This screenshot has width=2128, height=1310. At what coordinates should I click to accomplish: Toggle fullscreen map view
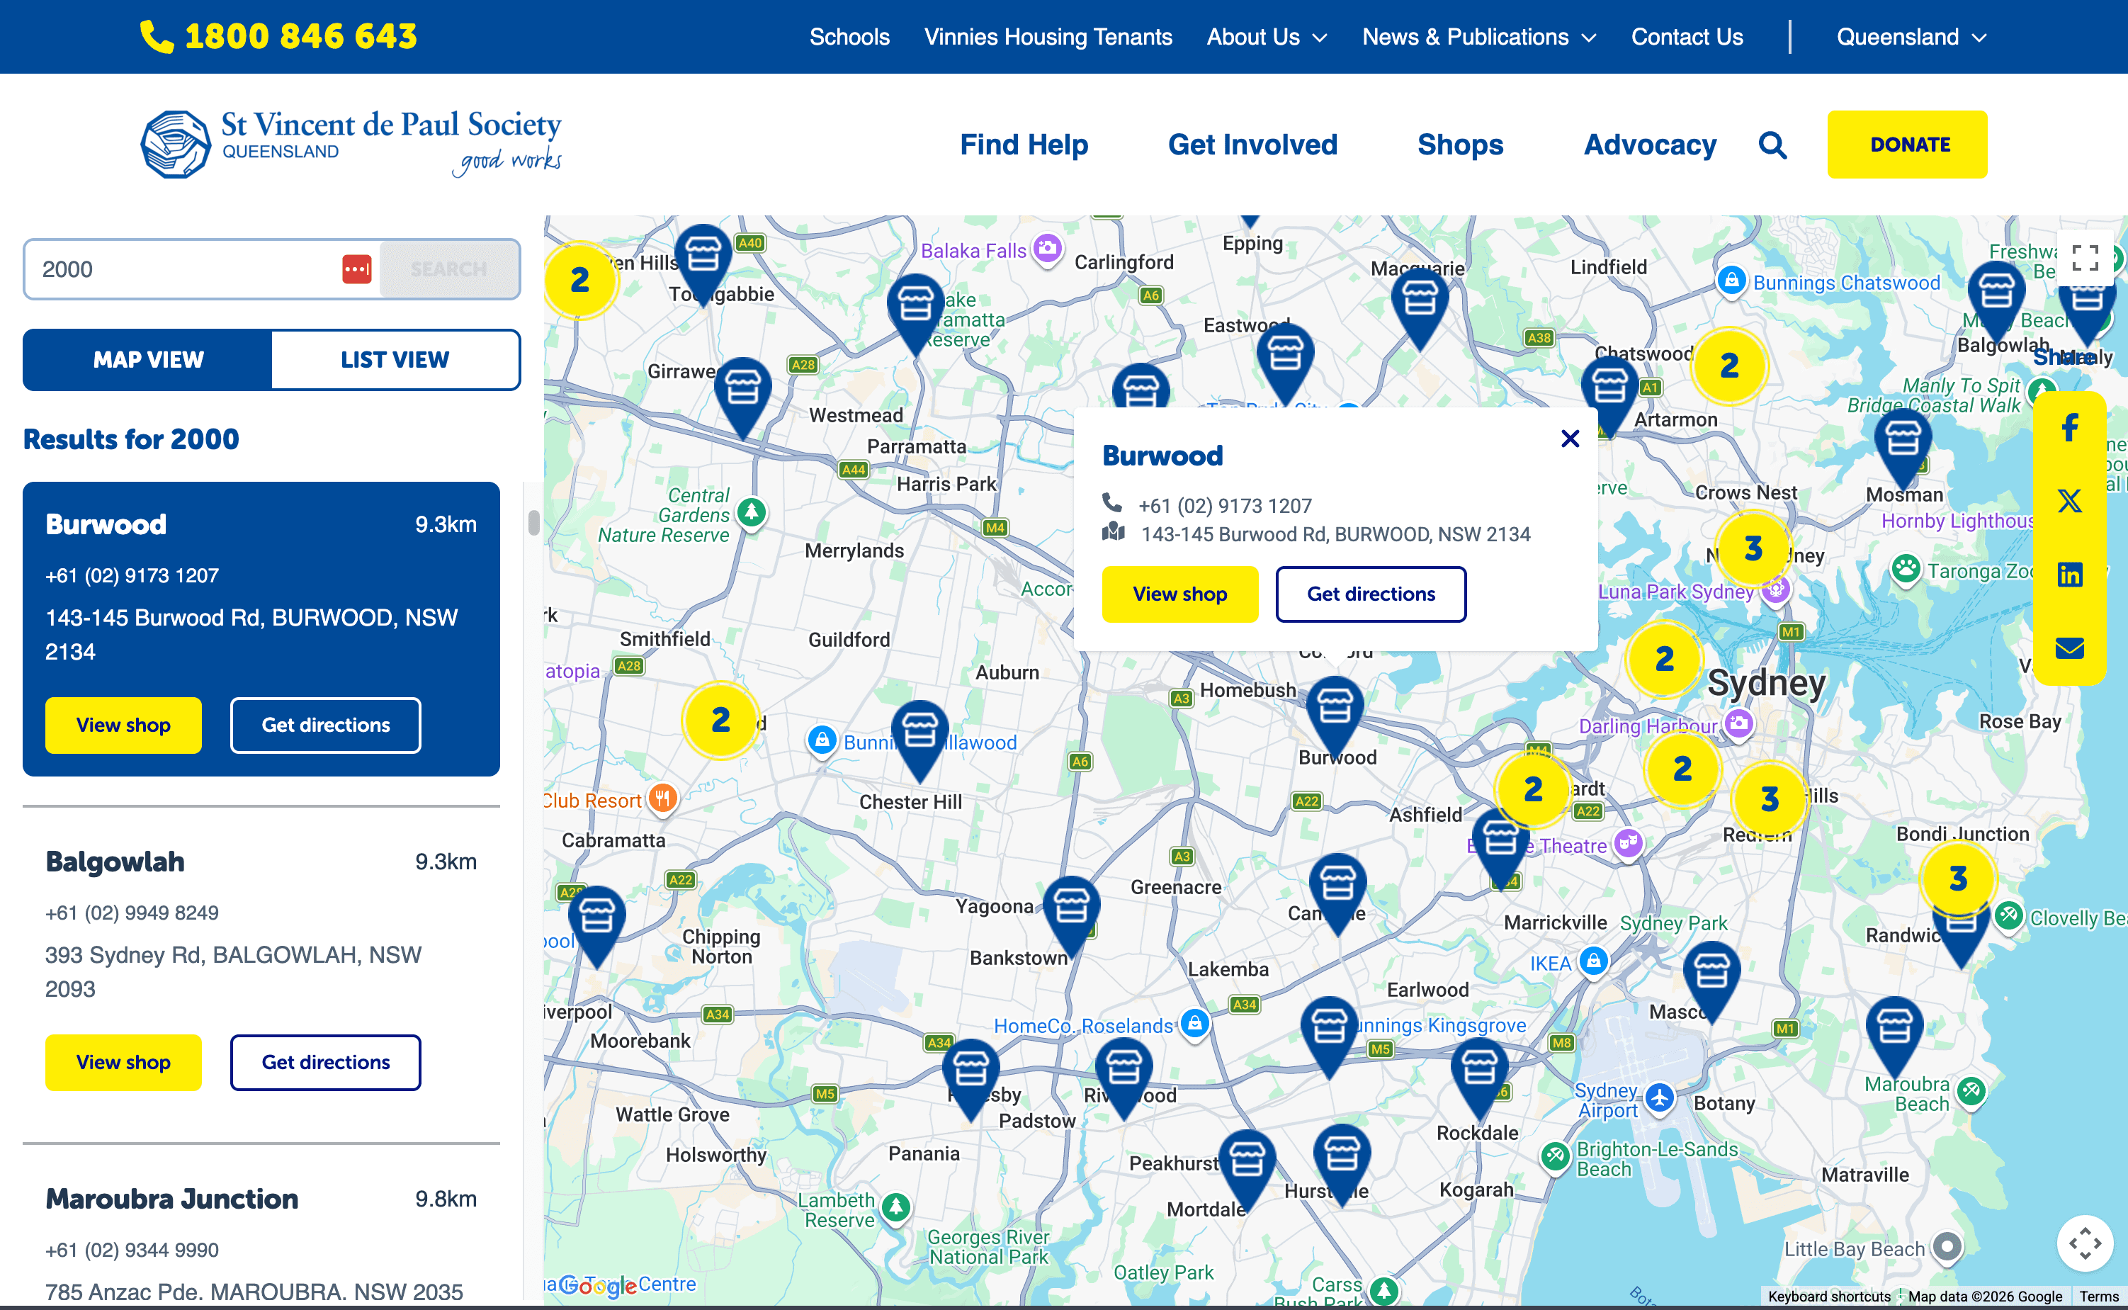click(2085, 257)
